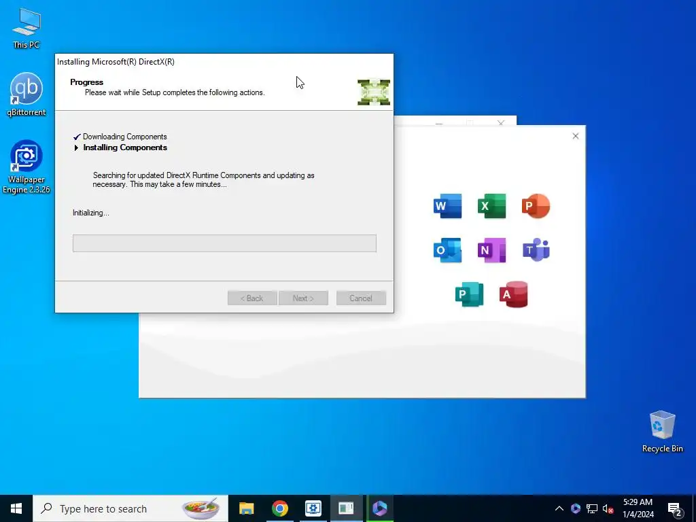The height and width of the screenshot is (522, 696).
Task: Show hidden system tray icons
Action: (559, 508)
